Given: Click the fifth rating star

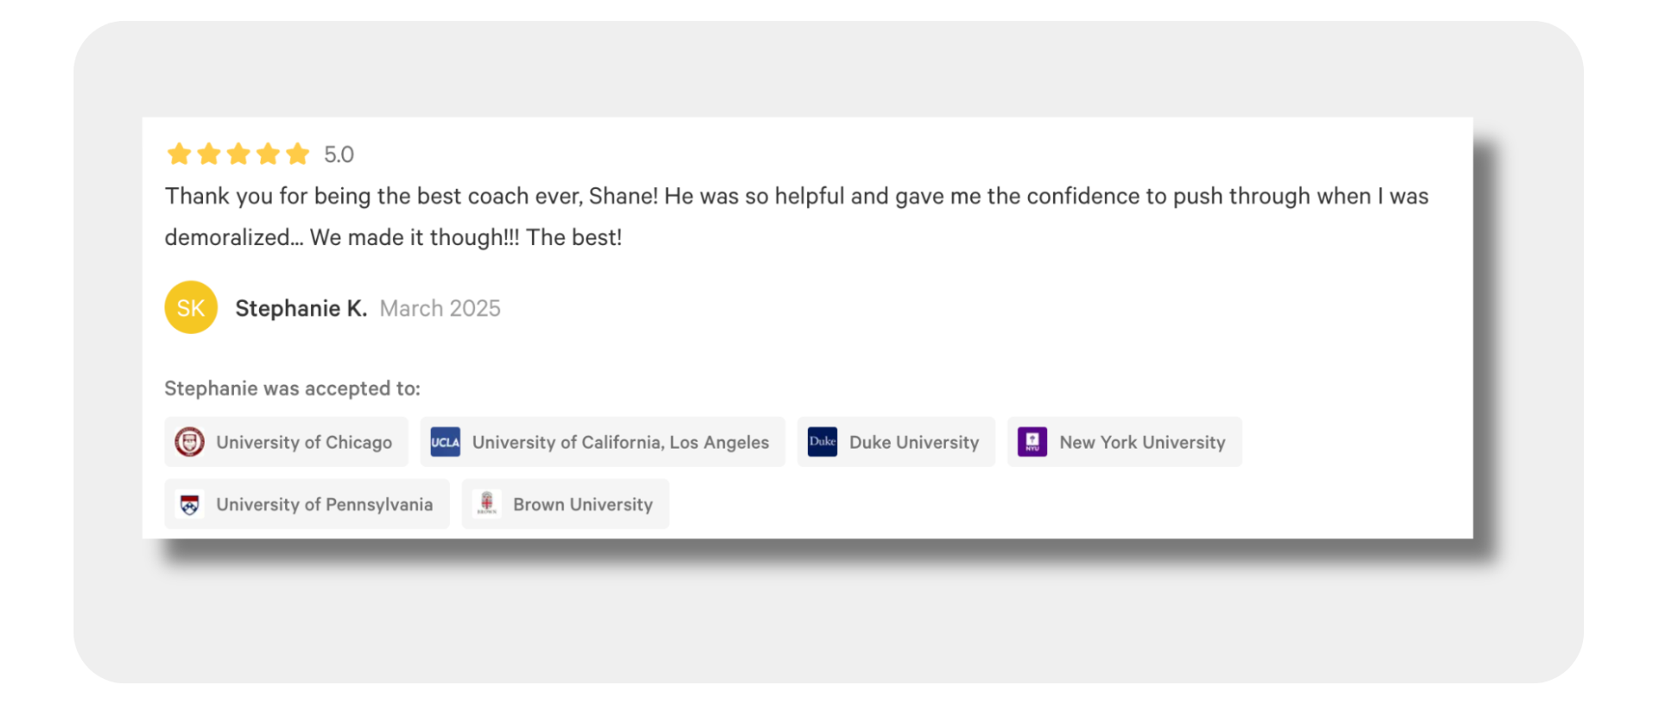Looking at the screenshot, I should (297, 154).
